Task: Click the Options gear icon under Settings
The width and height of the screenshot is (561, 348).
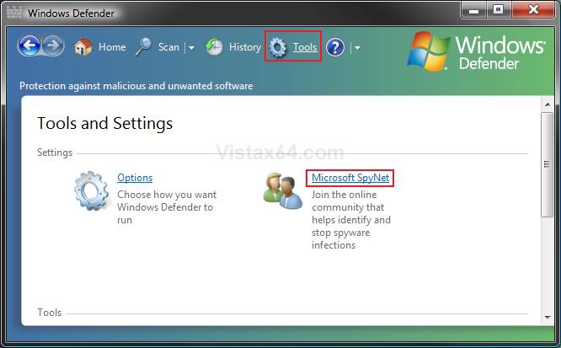Action: (92, 190)
